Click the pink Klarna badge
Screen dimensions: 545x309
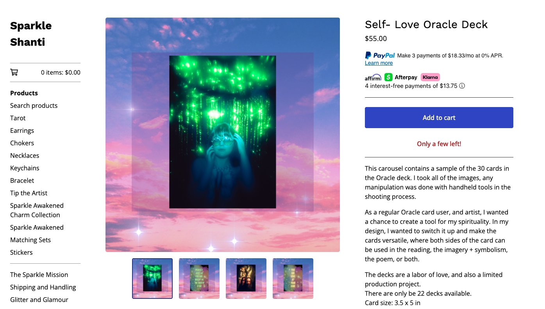(x=430, y=77)
